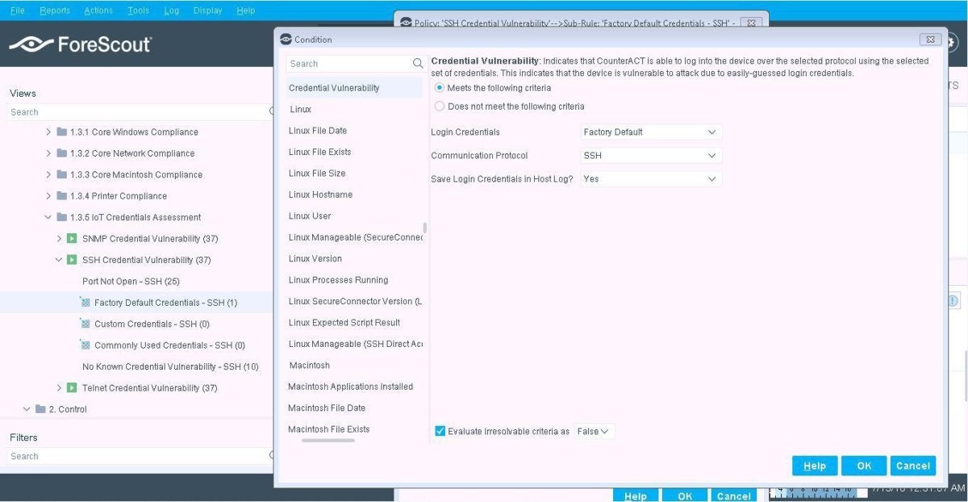Select Macintosh File Exists property
968x502 pixels.
click(x=328, y=429)
